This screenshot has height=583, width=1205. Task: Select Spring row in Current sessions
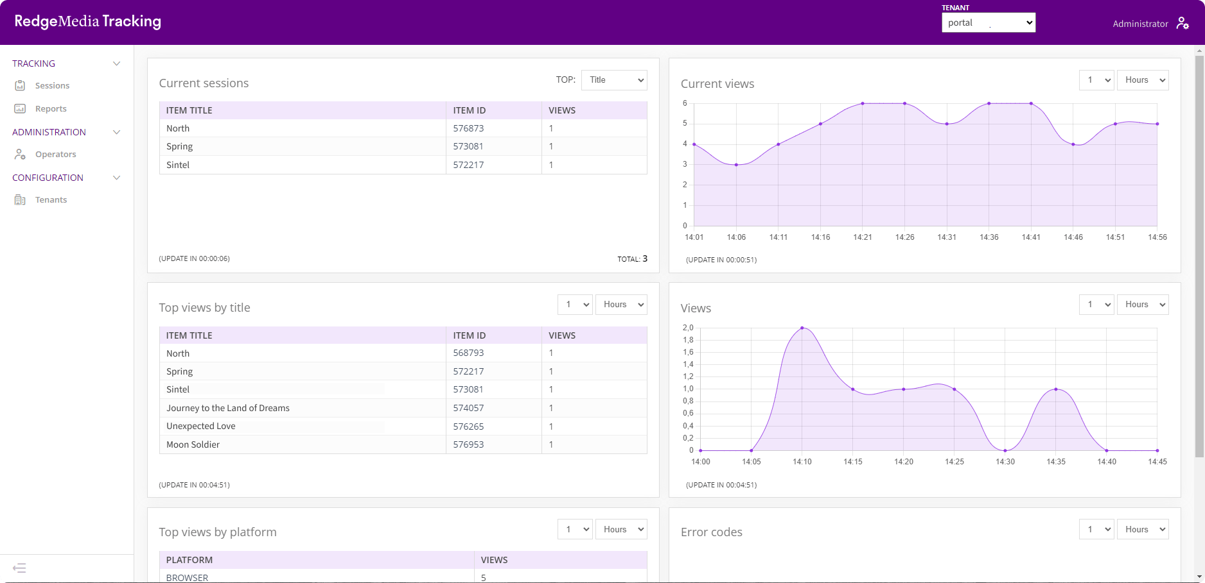pos(403,146)
